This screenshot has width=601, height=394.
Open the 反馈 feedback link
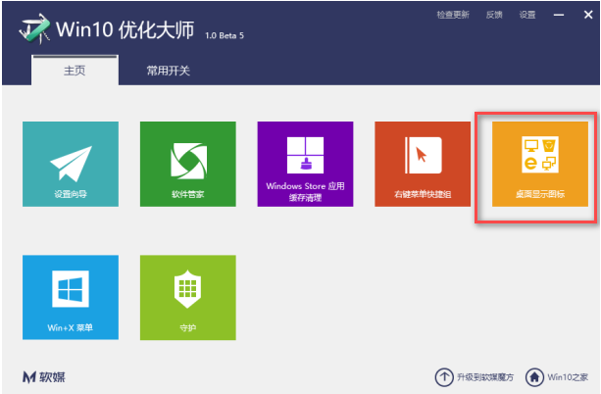494,15
